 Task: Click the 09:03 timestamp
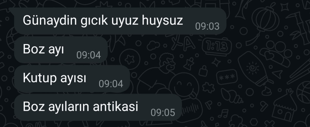click(x=207, y=26)
